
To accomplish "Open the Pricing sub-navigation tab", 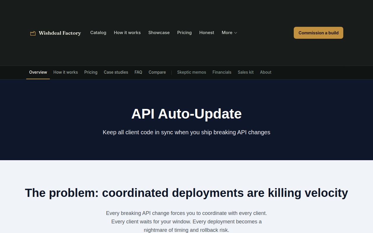I will click(x=91, y=72).
